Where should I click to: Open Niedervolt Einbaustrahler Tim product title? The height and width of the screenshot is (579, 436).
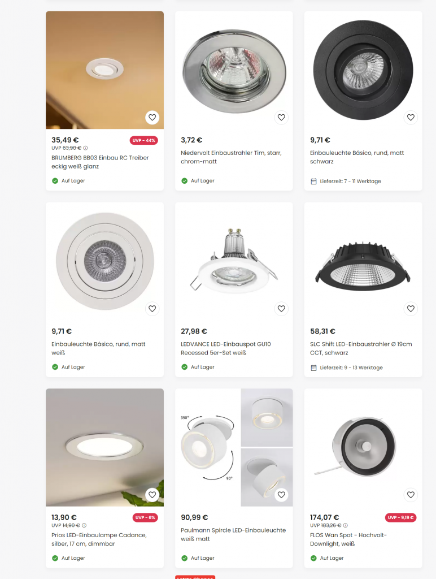click(231, 157)
